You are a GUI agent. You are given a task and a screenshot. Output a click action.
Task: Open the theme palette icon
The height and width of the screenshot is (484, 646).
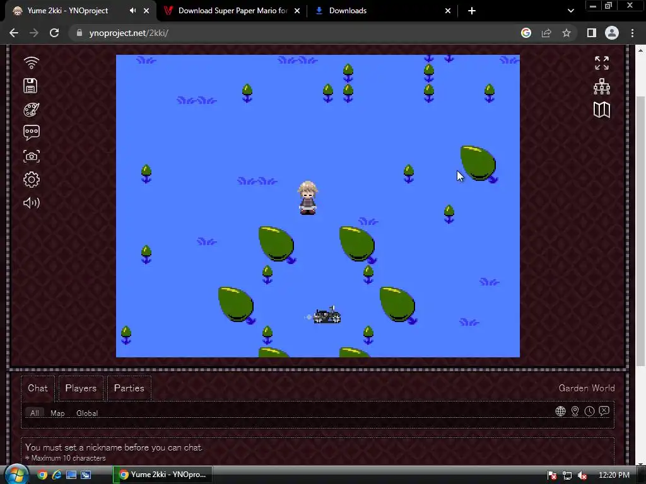point(32,110)
